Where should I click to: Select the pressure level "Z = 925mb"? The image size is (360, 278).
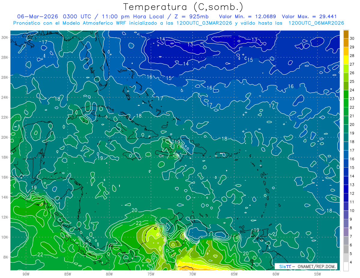(190, 16)
